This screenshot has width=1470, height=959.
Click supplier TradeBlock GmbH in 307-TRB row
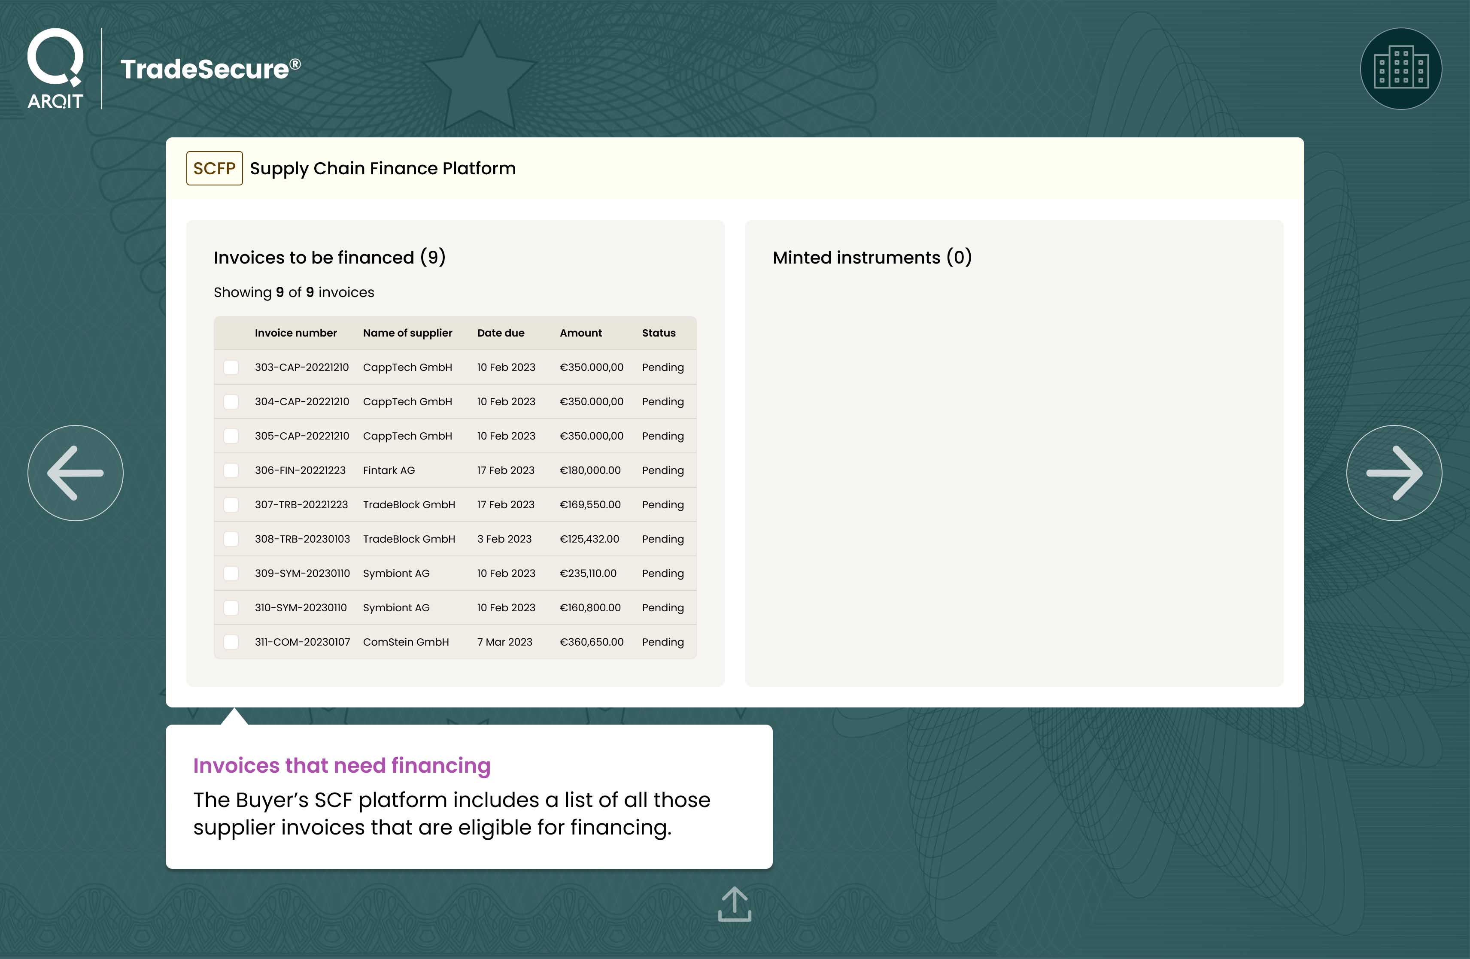point(409,504)
